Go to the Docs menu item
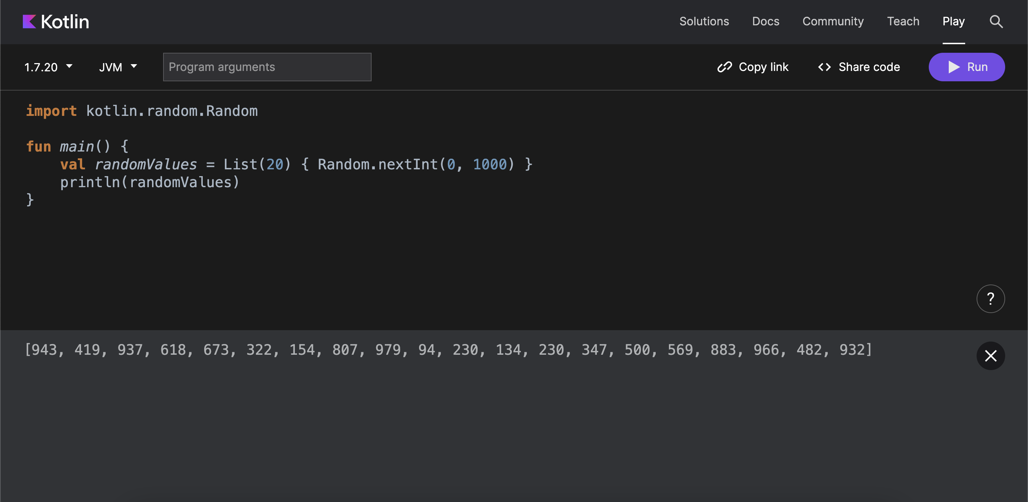 [x=765, y=21]
